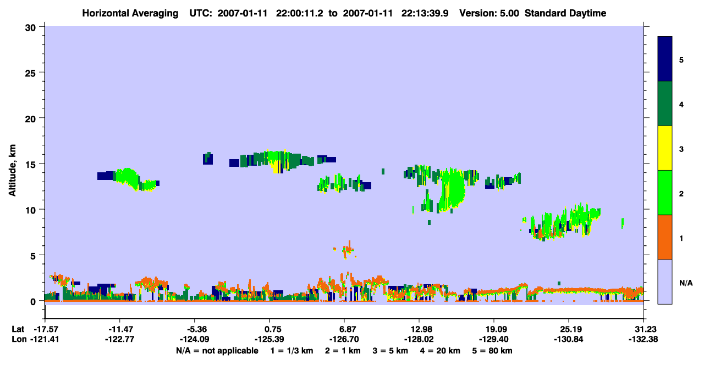
Task: Click the '2 = 1 km' legend text
Action: coord(344,351)
